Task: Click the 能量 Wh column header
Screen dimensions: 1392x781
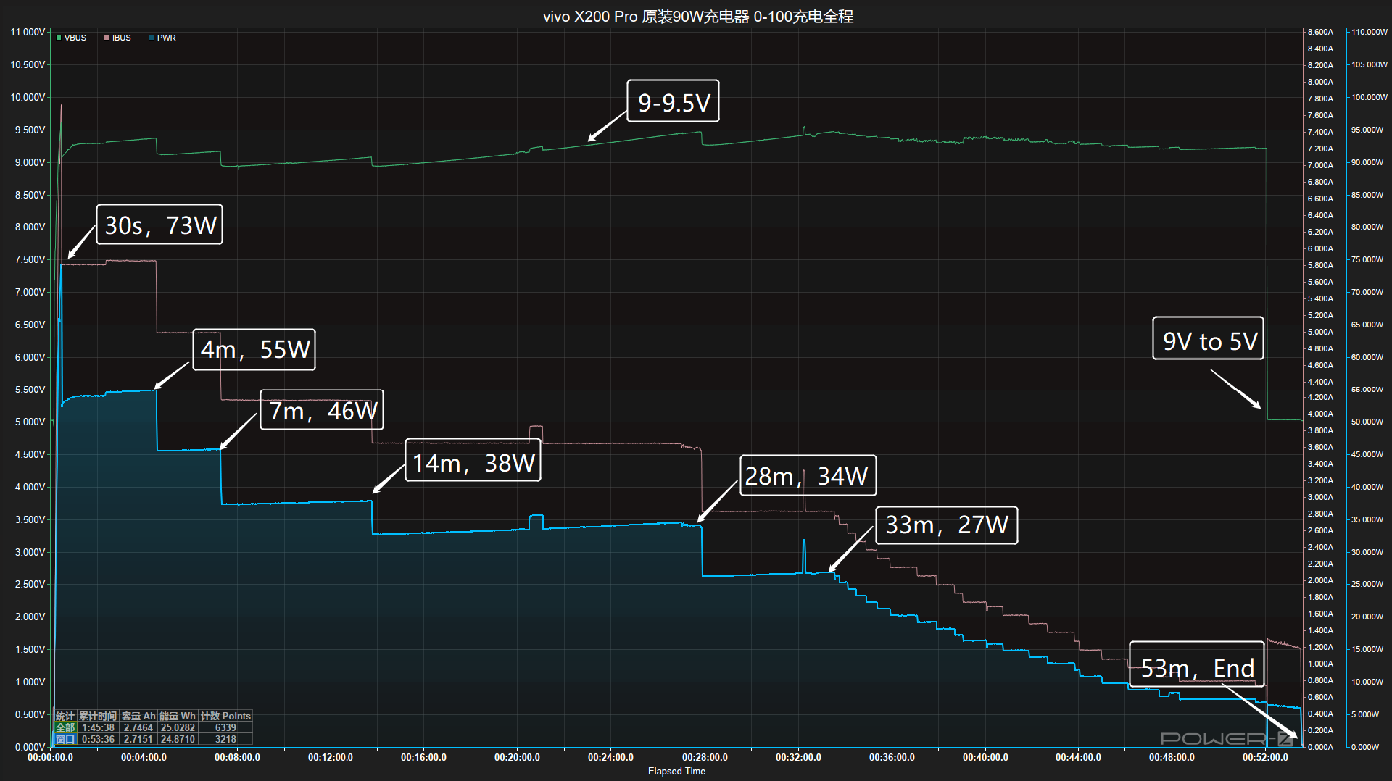Action: (x=178, y=716)
